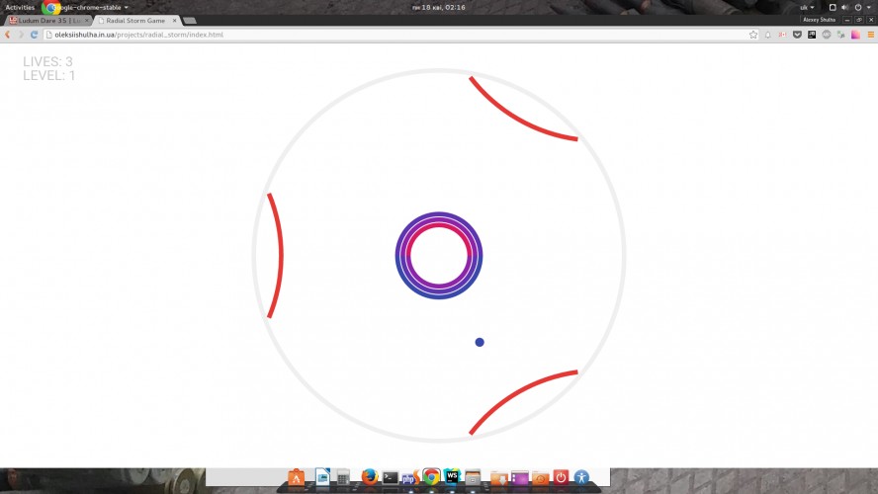Click the Alexey Shulha profile button
This screenshot has width=878, height=494.
point(820,20)
